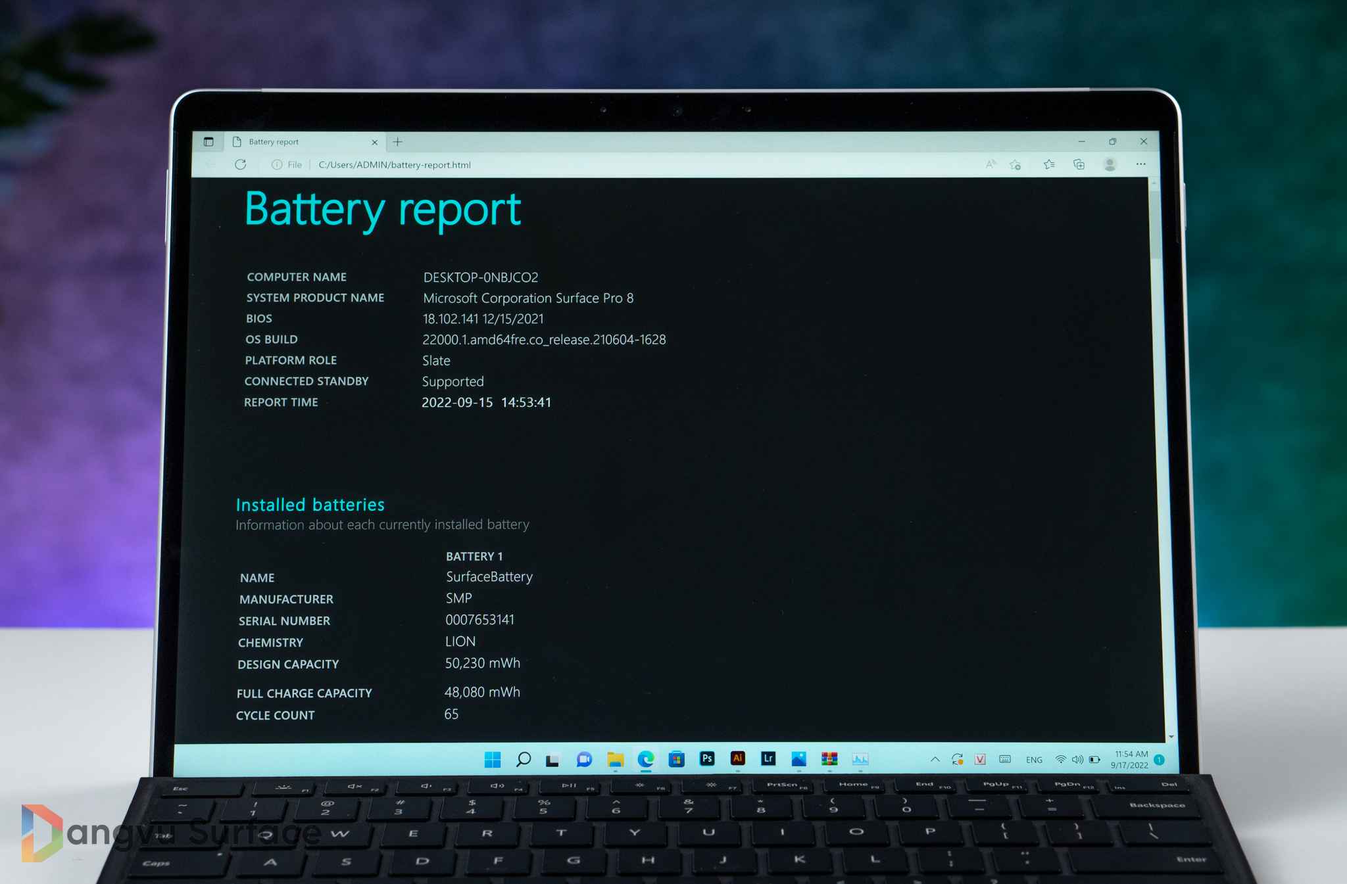Select platform role value Slate
1347x884 pixels.
[436, 361]
